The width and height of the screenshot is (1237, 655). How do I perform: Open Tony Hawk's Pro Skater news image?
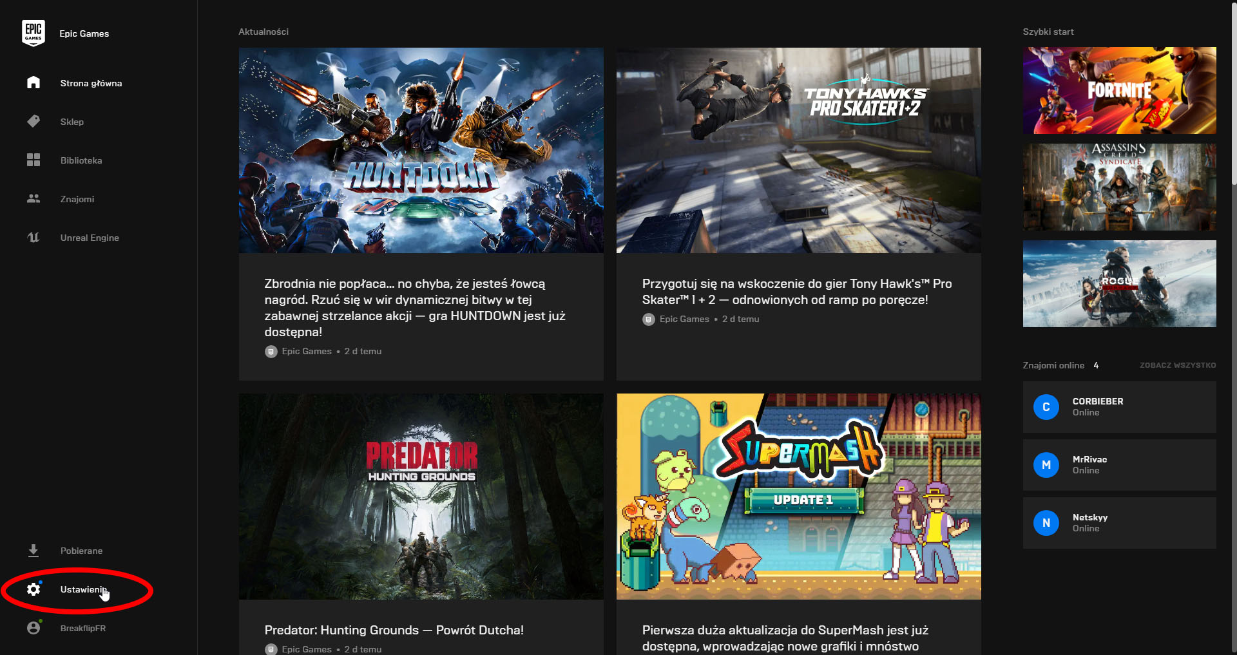[798, 150]
